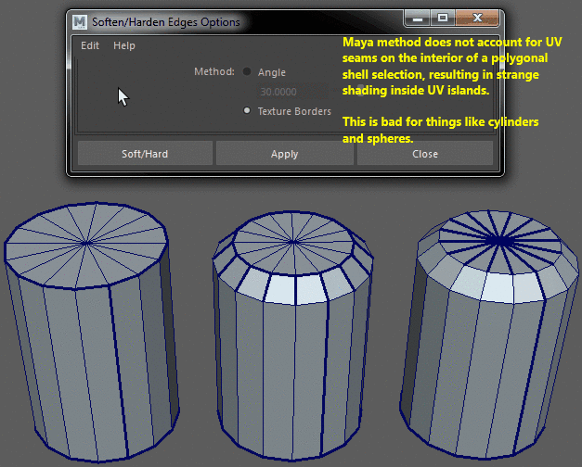Minimize the Soften/Harden Edges Options window
This screenshot has width=582, height=467.
pyautogui.click(x=417, y=19)
